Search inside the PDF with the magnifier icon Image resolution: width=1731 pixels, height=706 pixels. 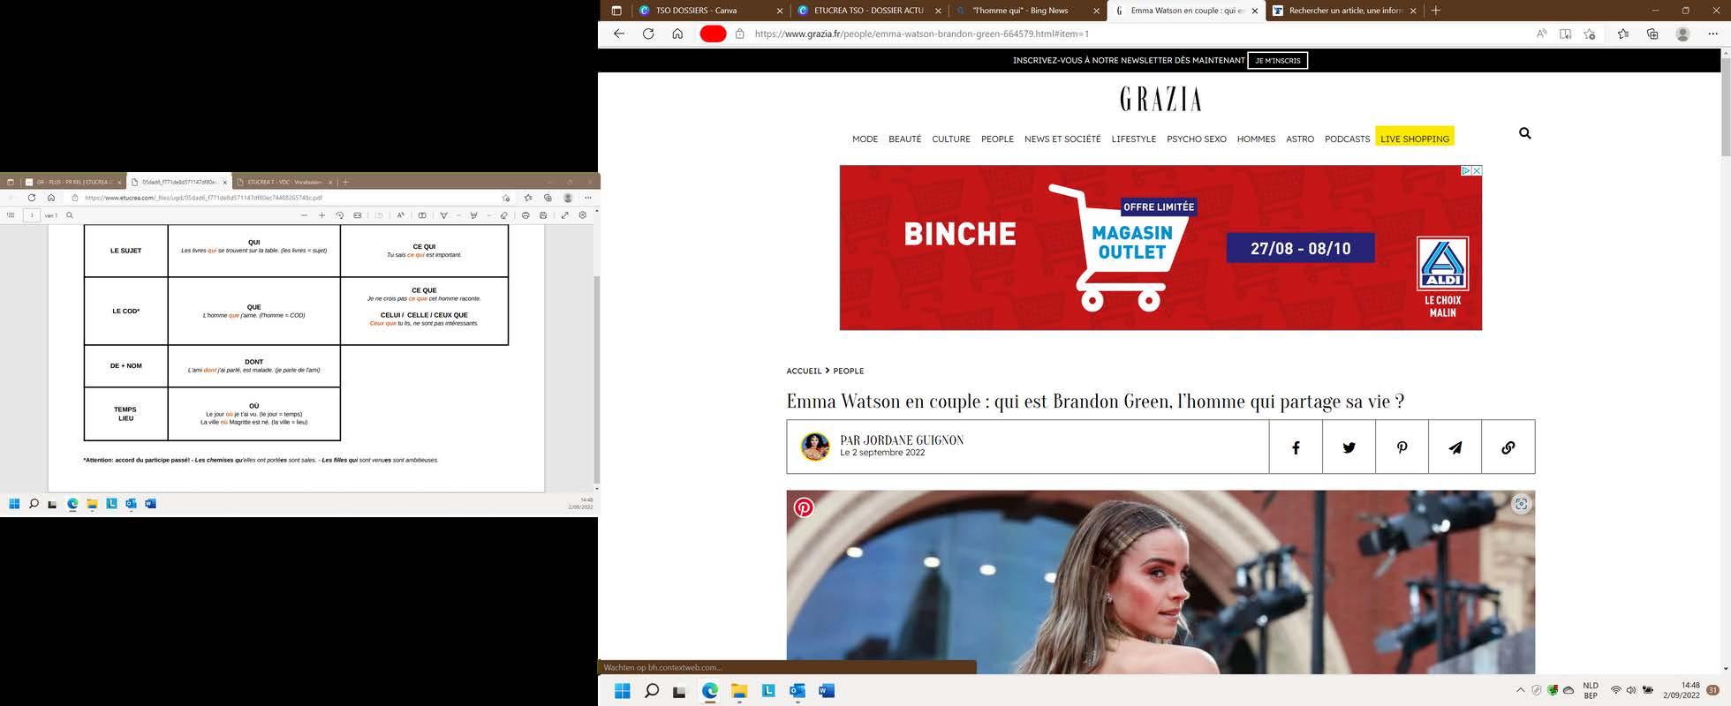tap(70, 215)
